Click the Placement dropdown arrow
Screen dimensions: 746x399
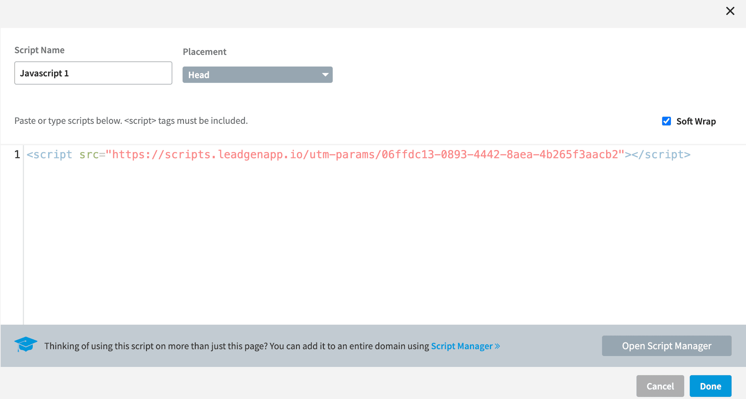[x=325, y=75]
